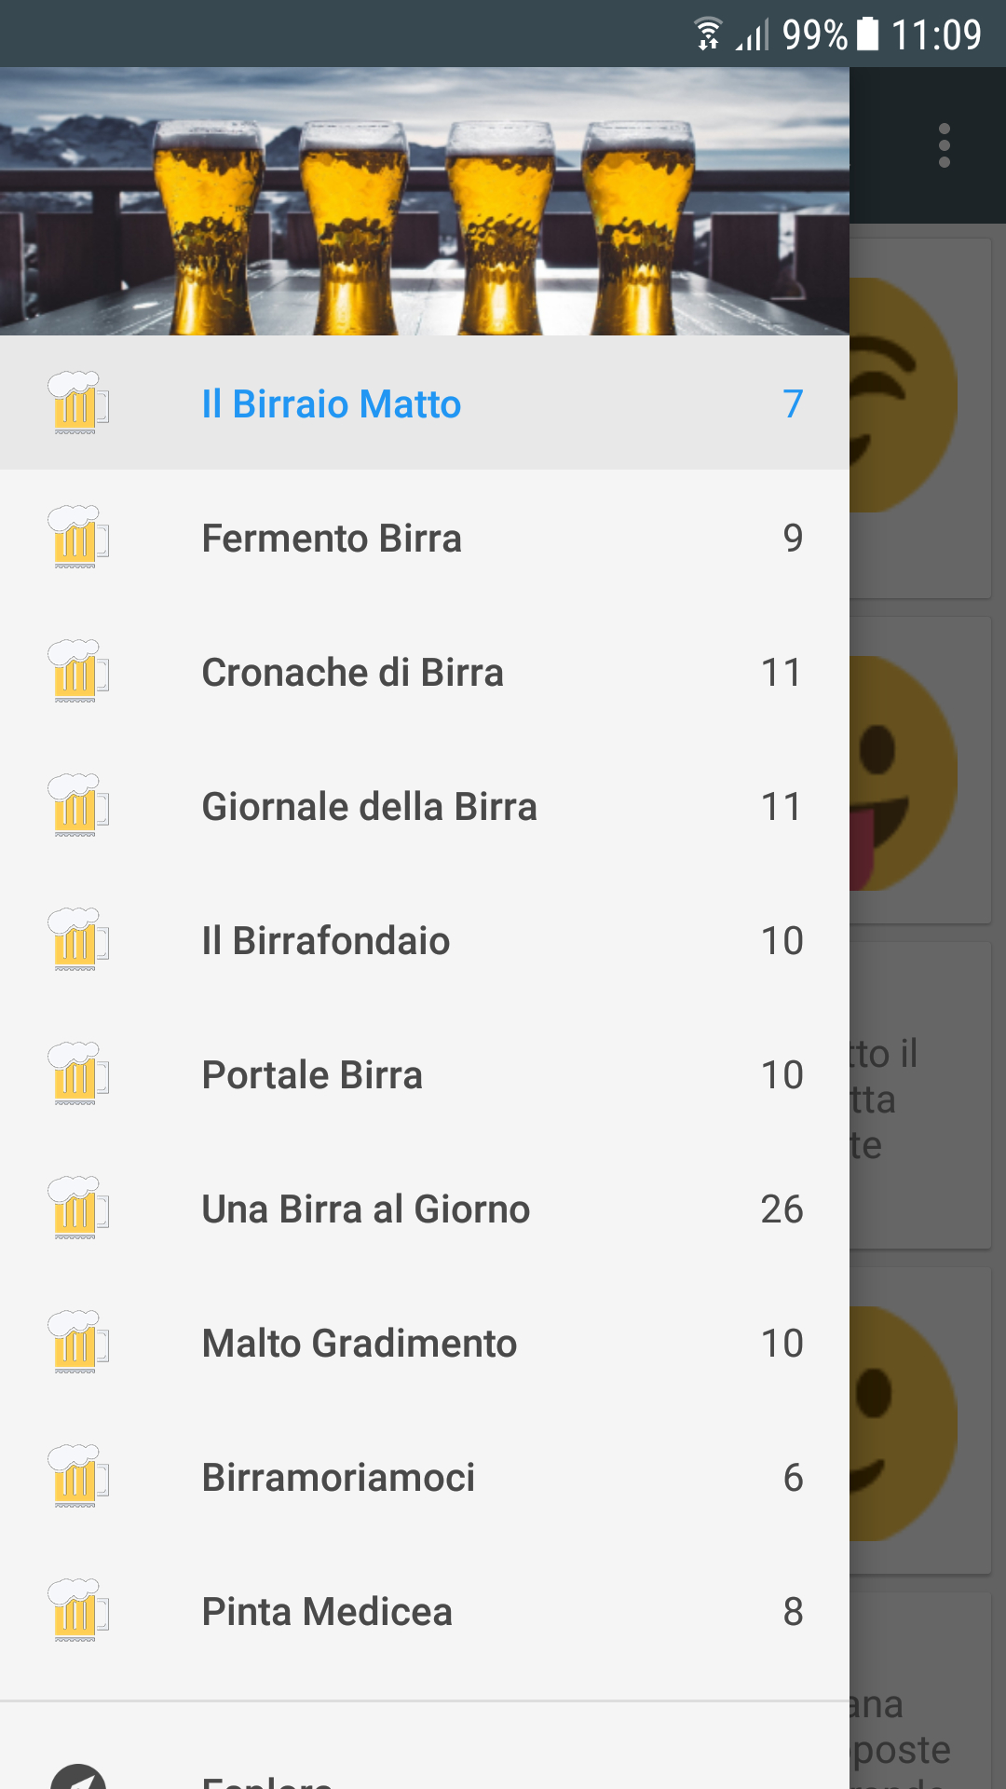Tap the beer mug icon beside Fermento Birra
Image resolution: width=1006 pixels, height=1789 pixels.
click(x=78, y=538)
